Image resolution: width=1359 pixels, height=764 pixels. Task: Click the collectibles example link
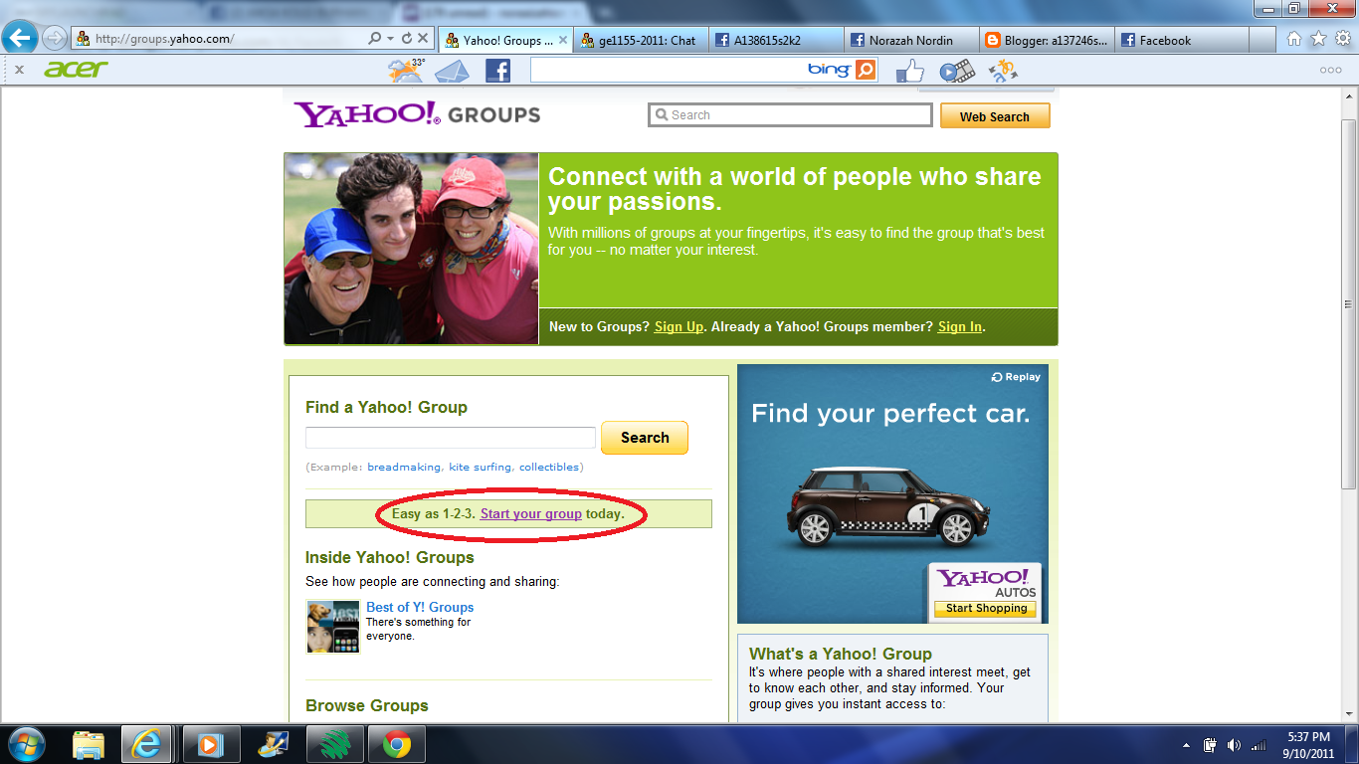[549, 467]
